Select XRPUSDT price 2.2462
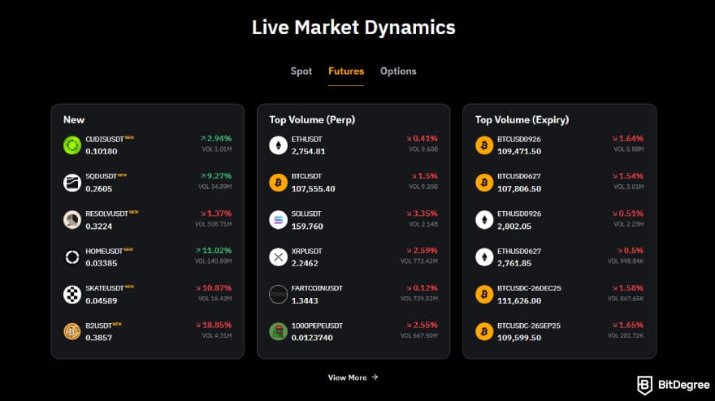Image resolution: width=715 pixels, height=401 pixels. click(x=305, y=263)
